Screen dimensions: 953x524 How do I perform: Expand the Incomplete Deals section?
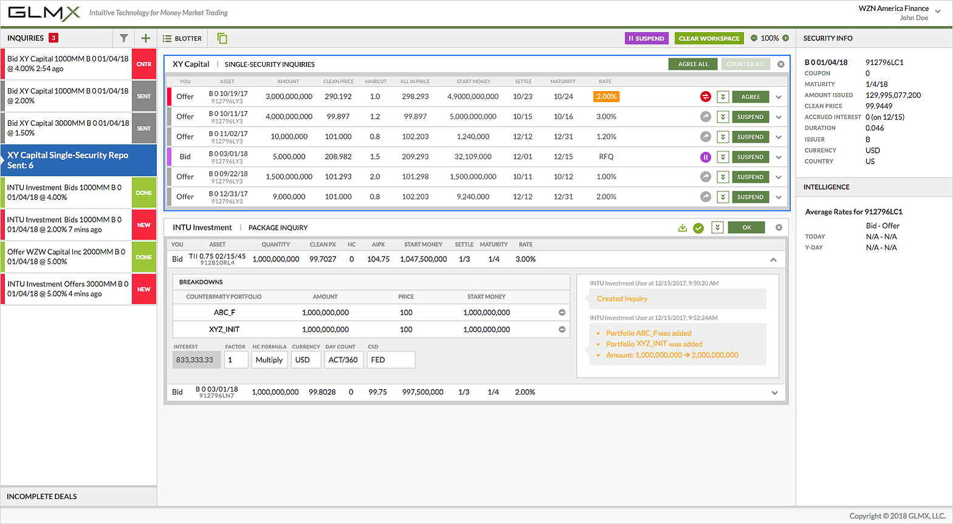[x=78, y=497]
